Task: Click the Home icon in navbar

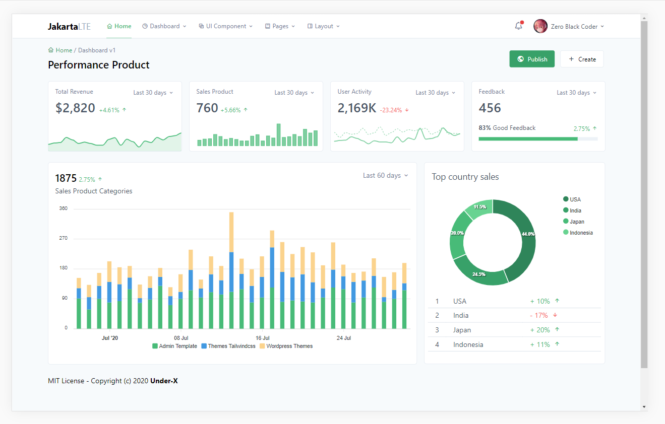Action: click(109, 26)
